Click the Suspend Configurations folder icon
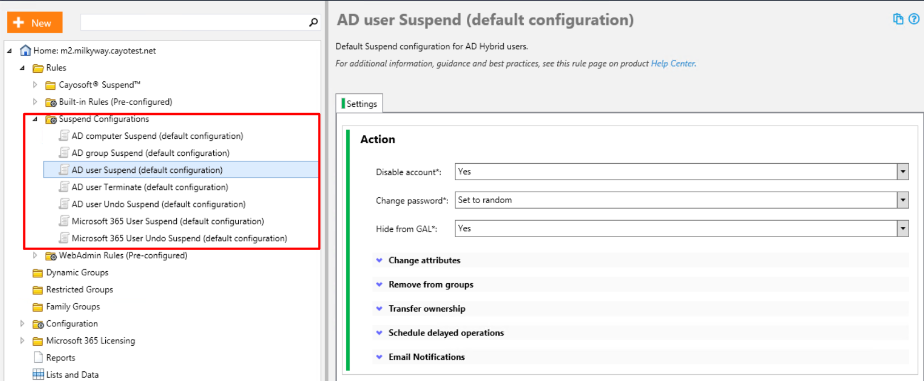924x381 pixels. coord(51,119)
